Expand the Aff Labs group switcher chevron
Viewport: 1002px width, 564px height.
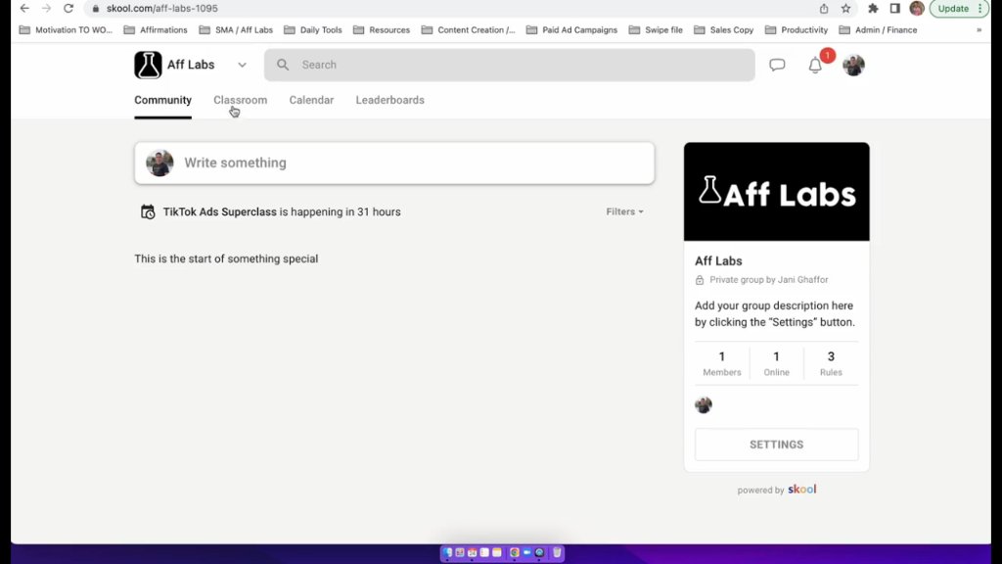point(243,65)
